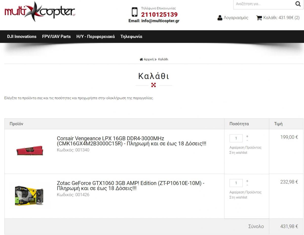Open Η/Υ - Περιφερειακά menu
Viewport: 304px width, 235px height.
tap(96, 36)
